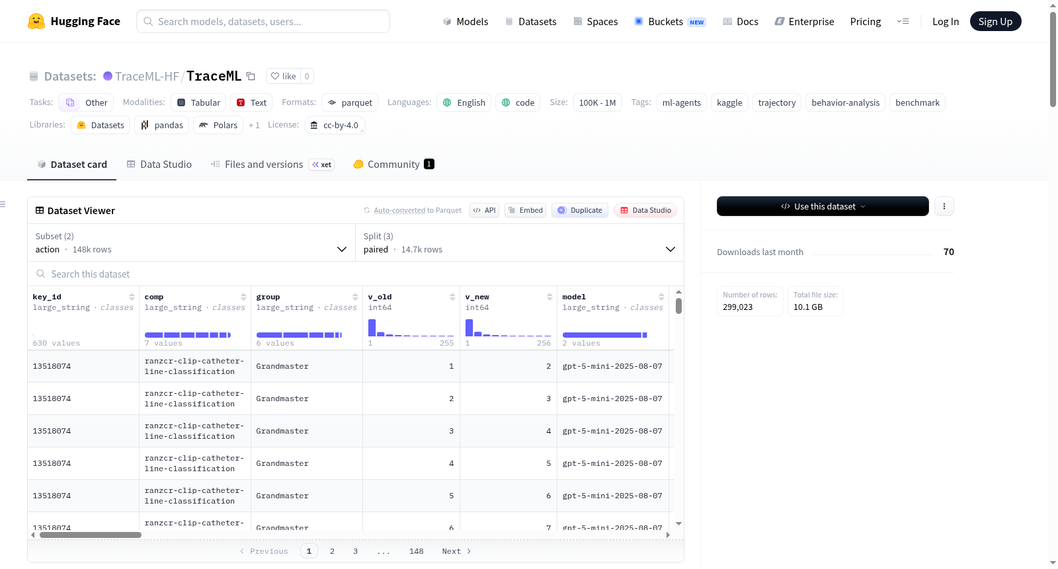Select the Text modality tag
The height and width of the screenshot is (569, 1058).
(x=251, y=102)
